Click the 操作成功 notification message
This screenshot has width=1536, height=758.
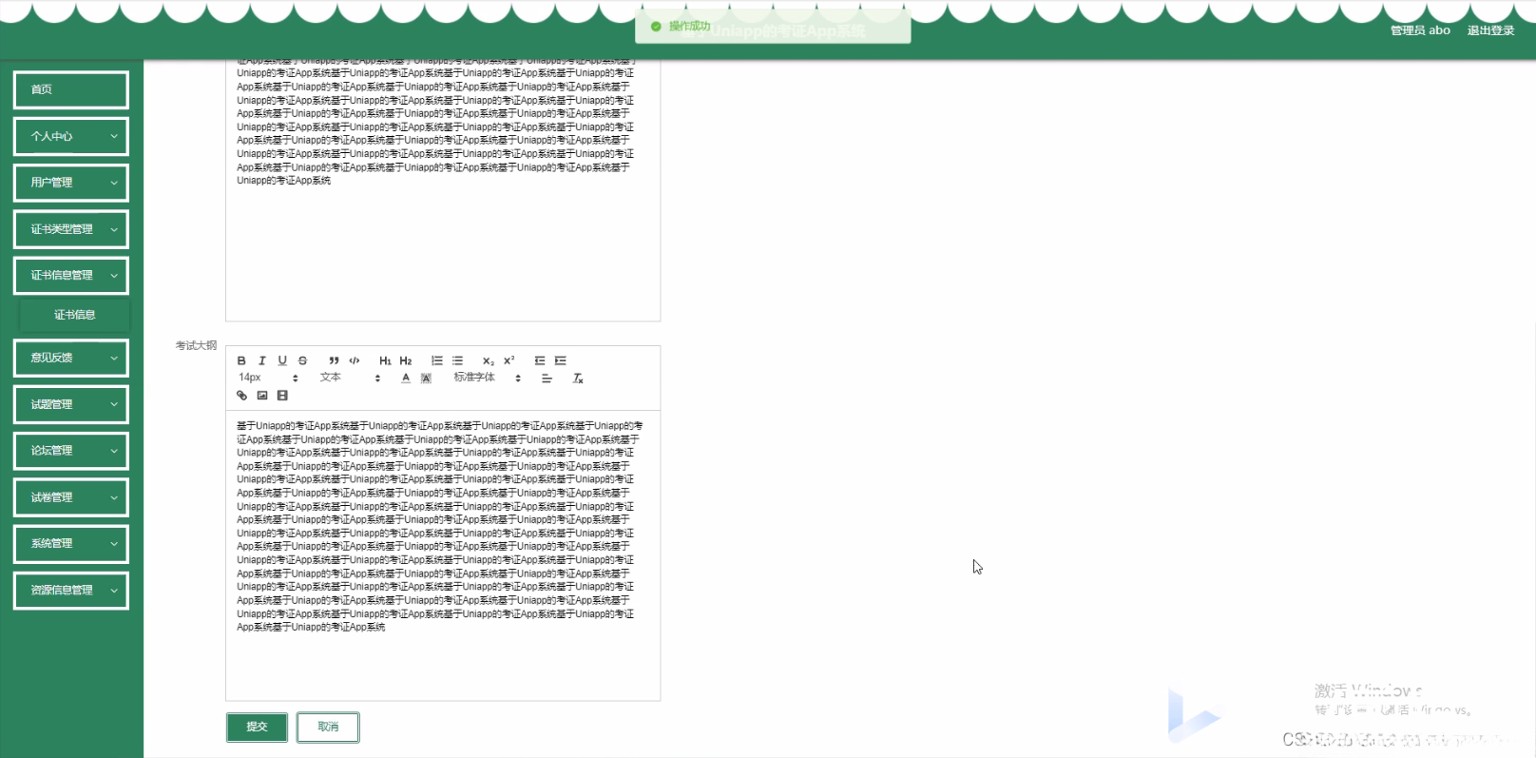coord(773,27)
